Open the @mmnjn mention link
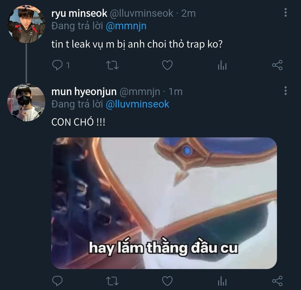This screenshot has height=290, width=301. [126, 26]
